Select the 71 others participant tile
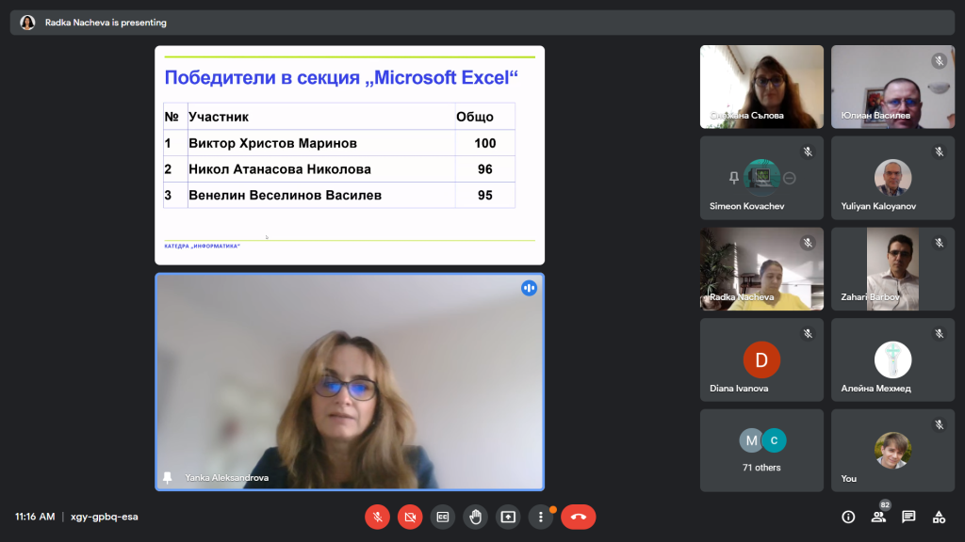965x542 pixels. coord(761,451)
